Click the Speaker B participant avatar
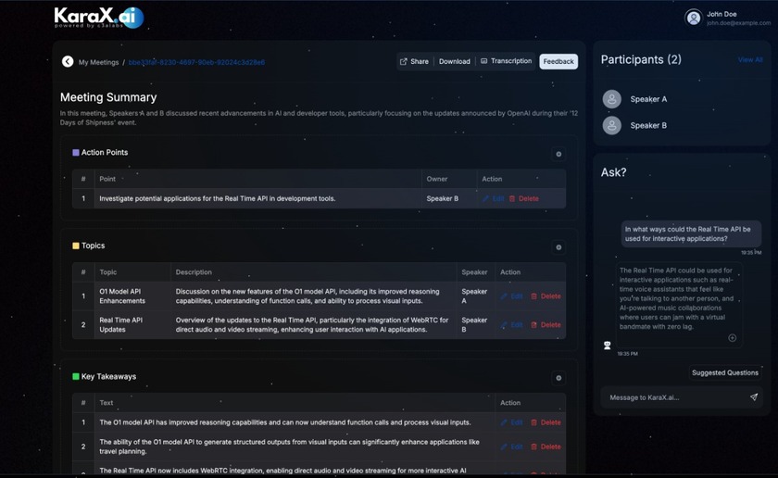Image resolution: width=778 pixels, height=478 pixels. click(611, 125)
